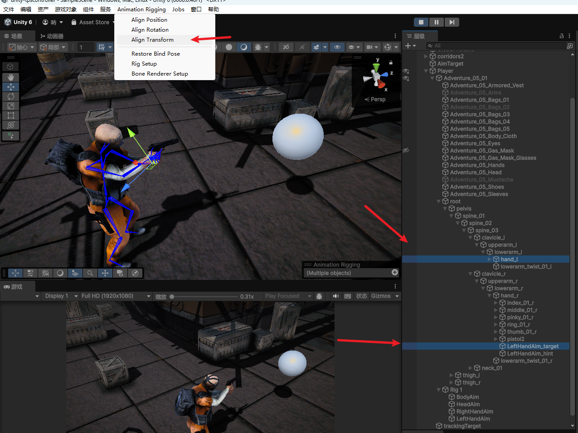Toggle scene lighting off icon
The image size is (578, 433).
[301, 47]
